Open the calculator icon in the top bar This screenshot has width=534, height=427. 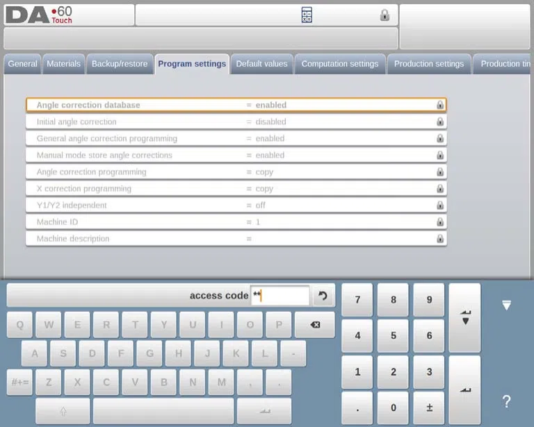[307, 15]
